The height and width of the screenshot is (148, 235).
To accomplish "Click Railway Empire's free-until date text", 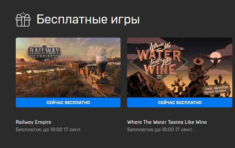I will pyautogui.click(x=49, y=130).
